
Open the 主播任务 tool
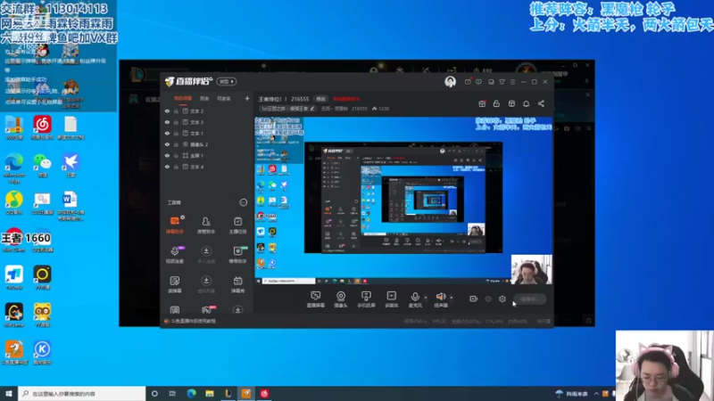pos(237,225)
